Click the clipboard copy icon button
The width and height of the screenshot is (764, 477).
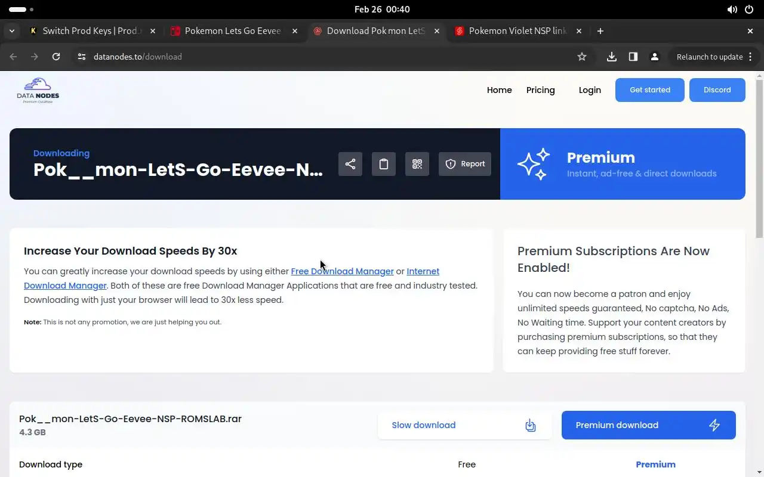tap(384, 164)
